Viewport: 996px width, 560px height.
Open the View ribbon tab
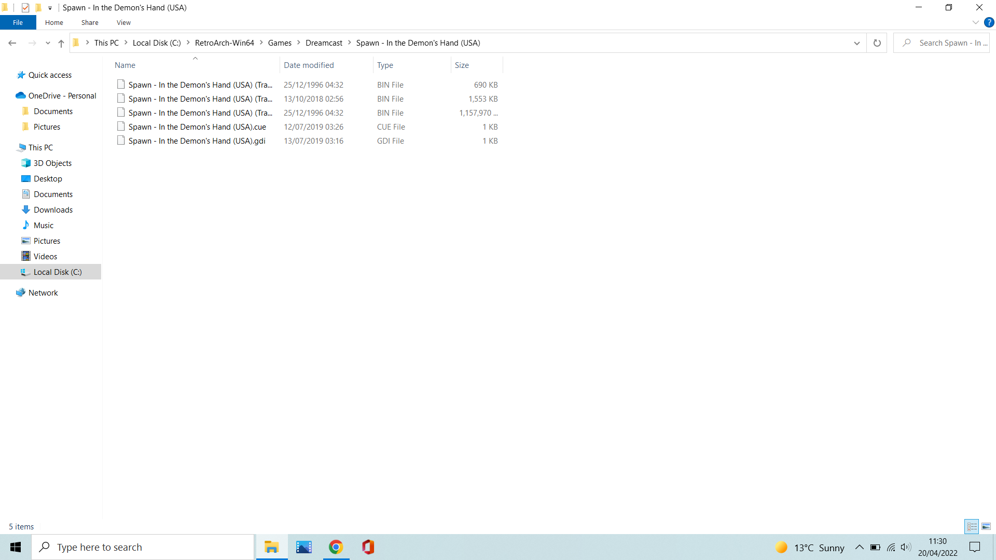pyautogui.click(x=123, y=22)
